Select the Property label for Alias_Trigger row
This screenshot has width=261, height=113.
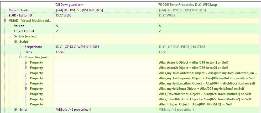point(36,104)
